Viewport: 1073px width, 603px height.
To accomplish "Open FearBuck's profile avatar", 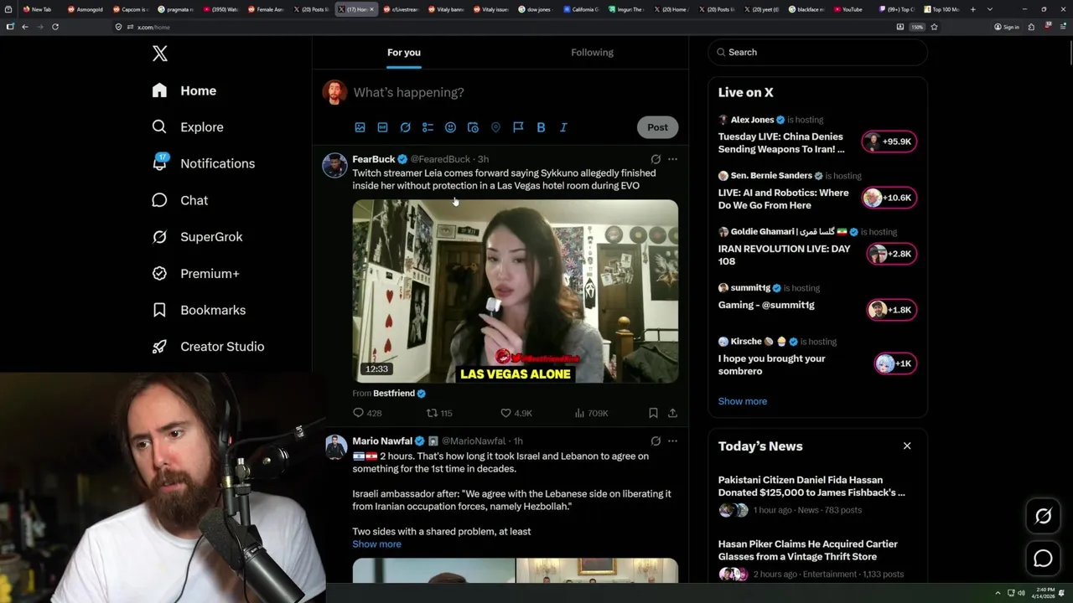I will [x=334, y=165].
